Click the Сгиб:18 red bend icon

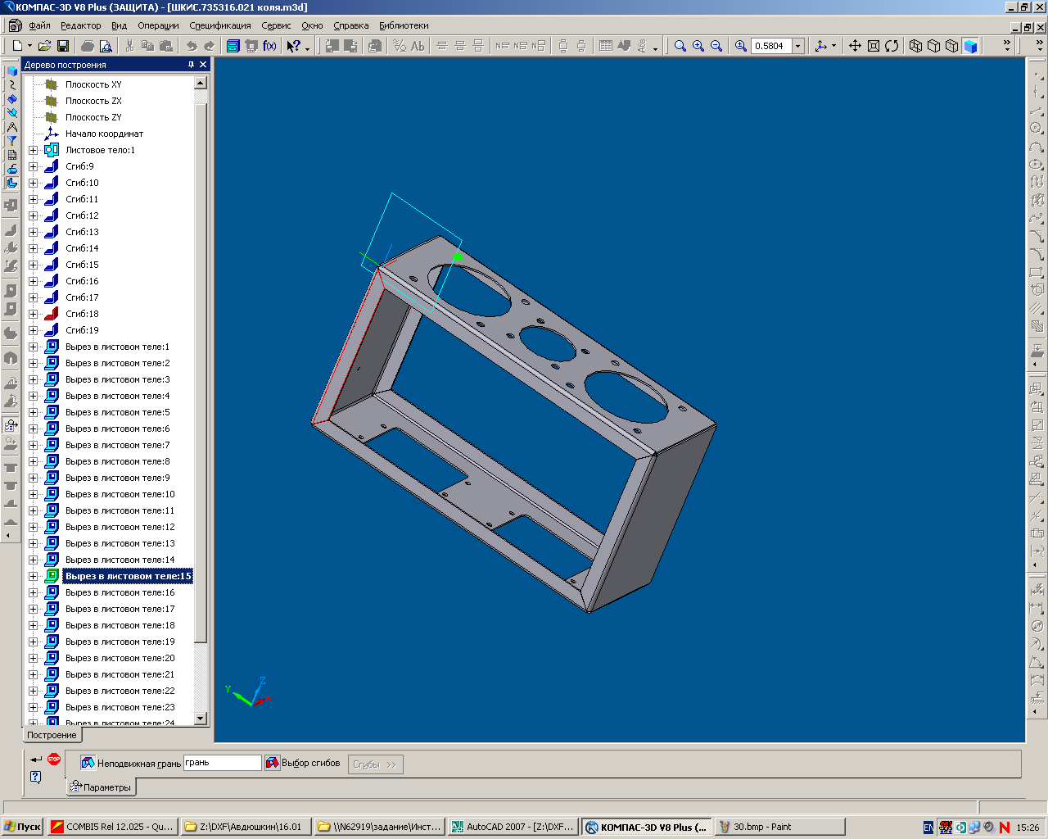52,314
